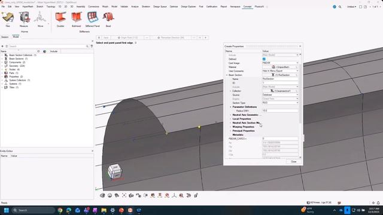Open the Card Image PBEAM dropdown

tap(280, 63)
